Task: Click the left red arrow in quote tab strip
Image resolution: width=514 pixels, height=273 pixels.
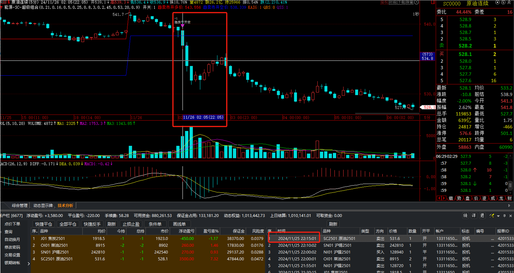Action: 439,198
